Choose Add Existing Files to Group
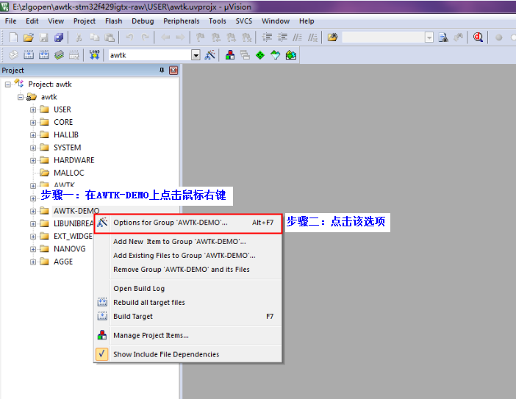Image resolution: width=516 pixels, height=399 pixels. [x=188, y=256]
